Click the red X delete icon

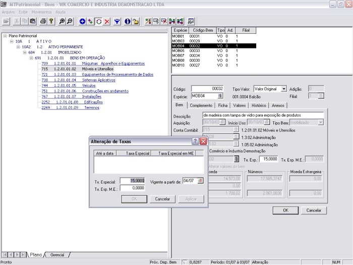(x=106, y=21)
